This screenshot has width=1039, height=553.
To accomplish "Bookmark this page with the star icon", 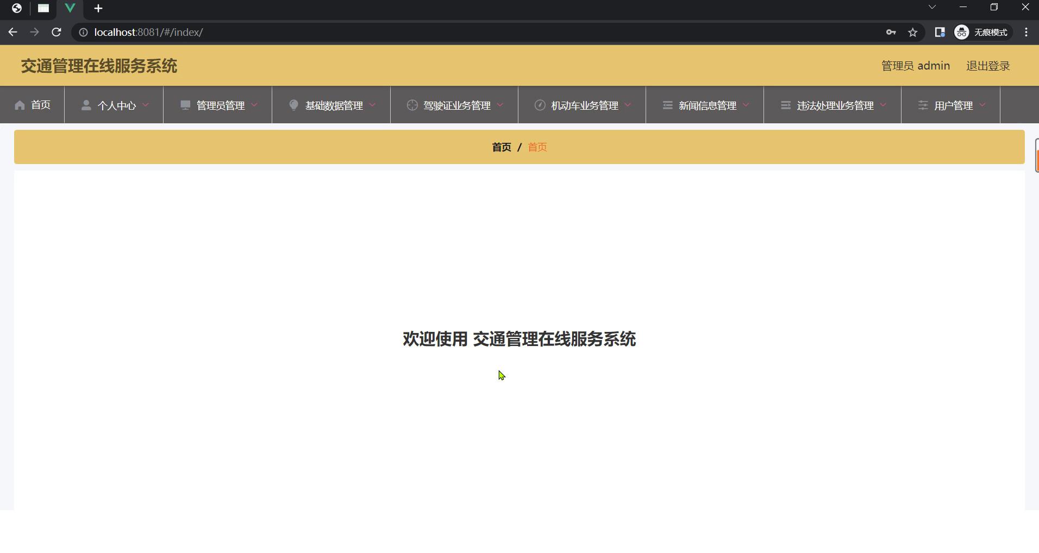I will tap(913, 33).
